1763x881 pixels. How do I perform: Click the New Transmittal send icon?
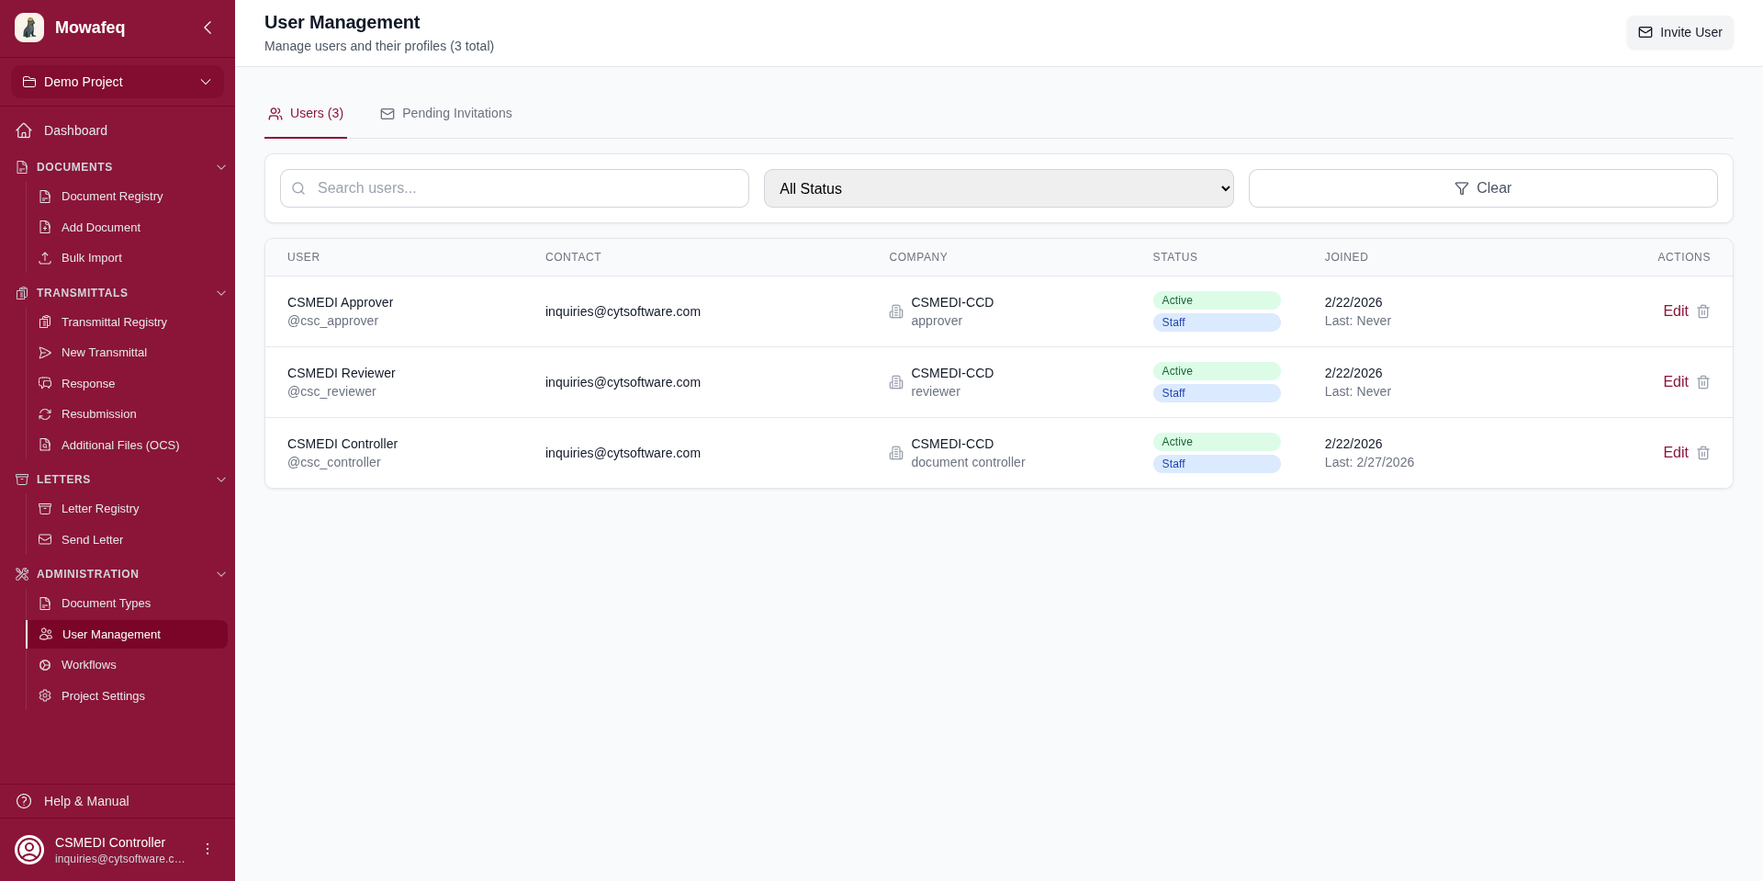tap(44, 353)
